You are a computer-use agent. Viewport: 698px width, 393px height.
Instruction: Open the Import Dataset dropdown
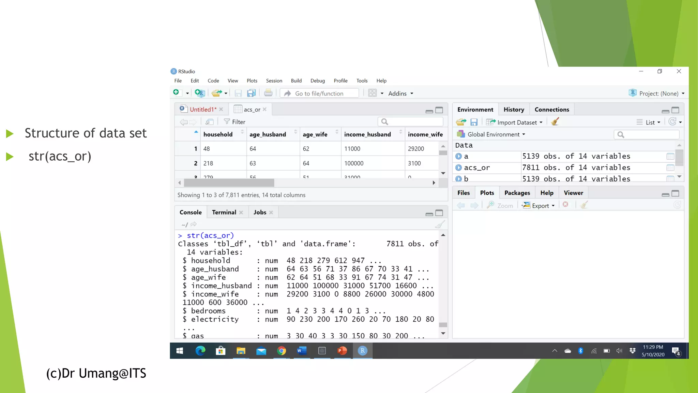(514, 122)
